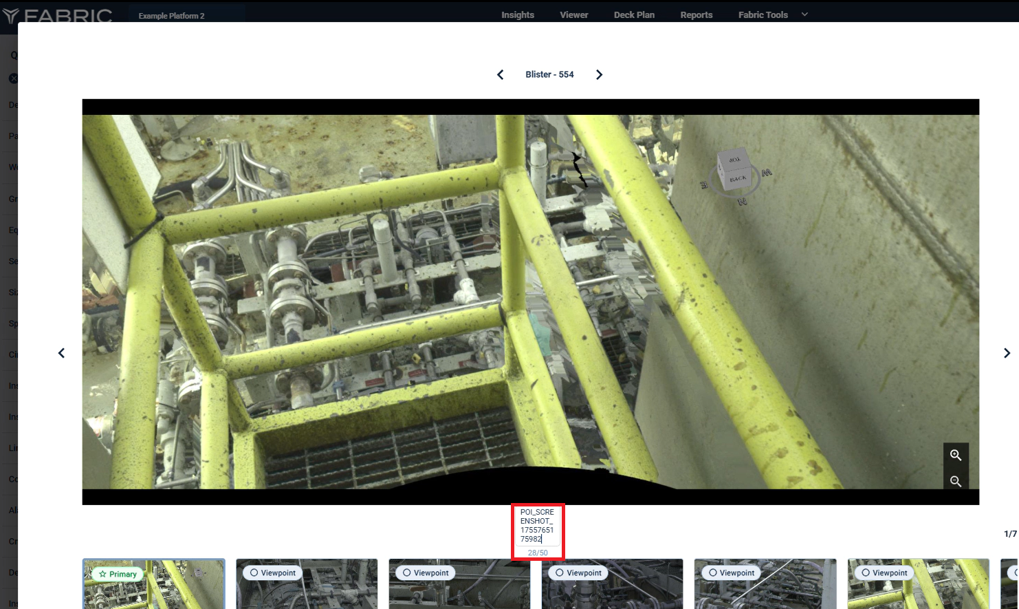Go back using the large left arrow button

click(x=61, y=352)
